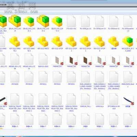Select the KEY-D22-GREEN-4 part icon

(x=29, y=41)
